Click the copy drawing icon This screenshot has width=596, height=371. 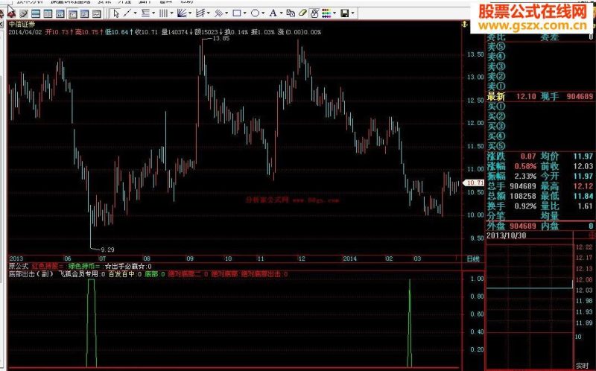(x=291, y=13)
